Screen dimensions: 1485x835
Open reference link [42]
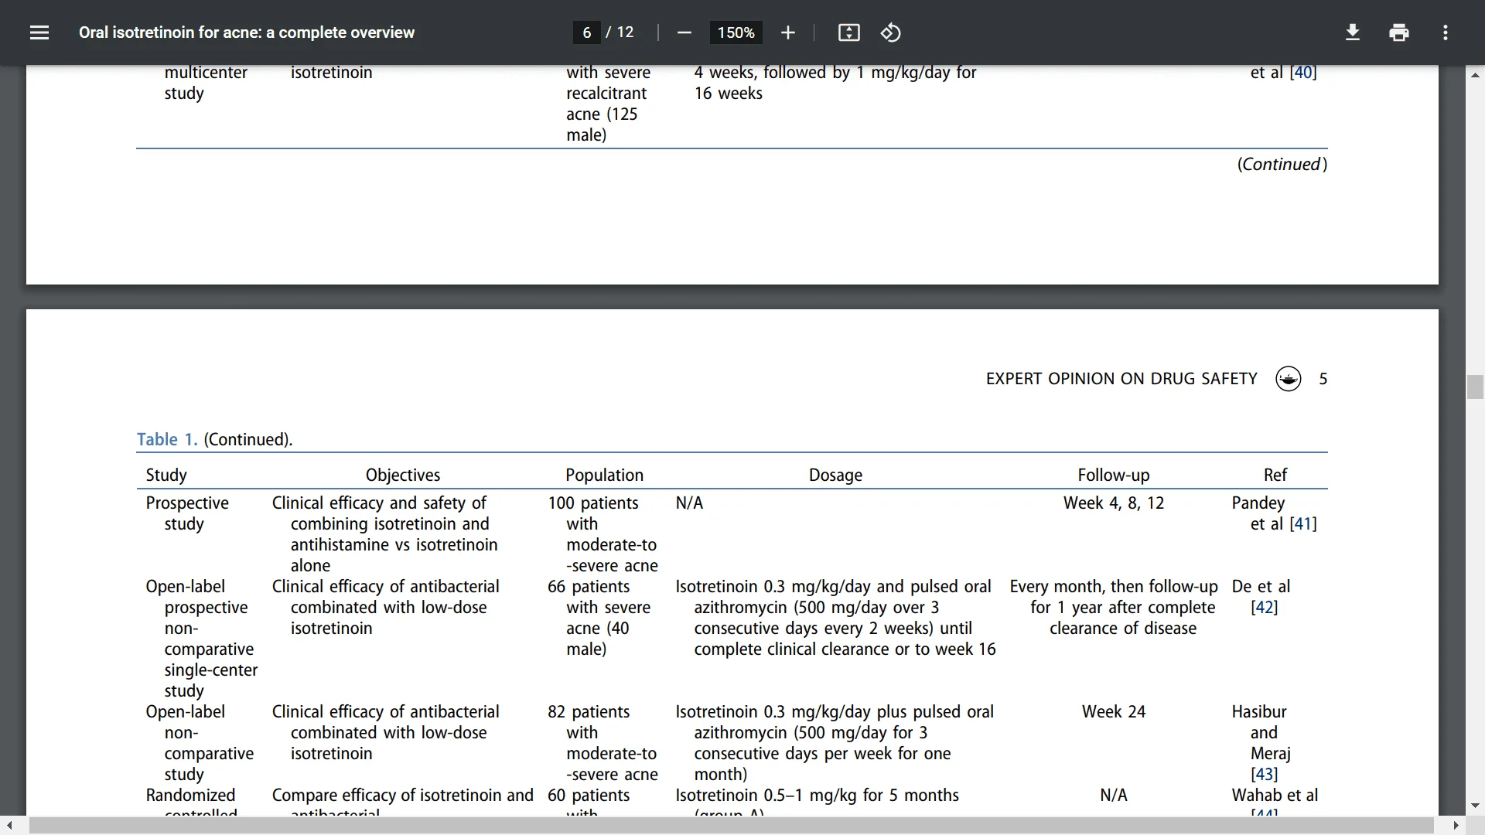1265,607
